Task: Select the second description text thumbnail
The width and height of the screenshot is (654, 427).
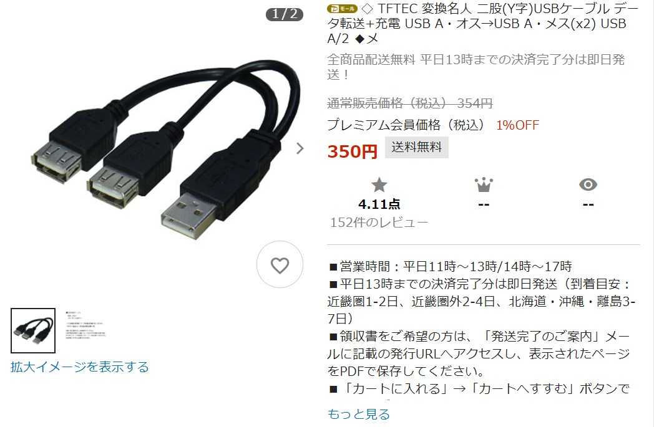Action: click(85, 325)
